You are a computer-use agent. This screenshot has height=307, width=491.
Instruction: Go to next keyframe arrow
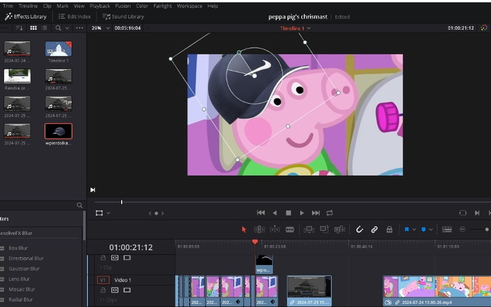(163, 213)
